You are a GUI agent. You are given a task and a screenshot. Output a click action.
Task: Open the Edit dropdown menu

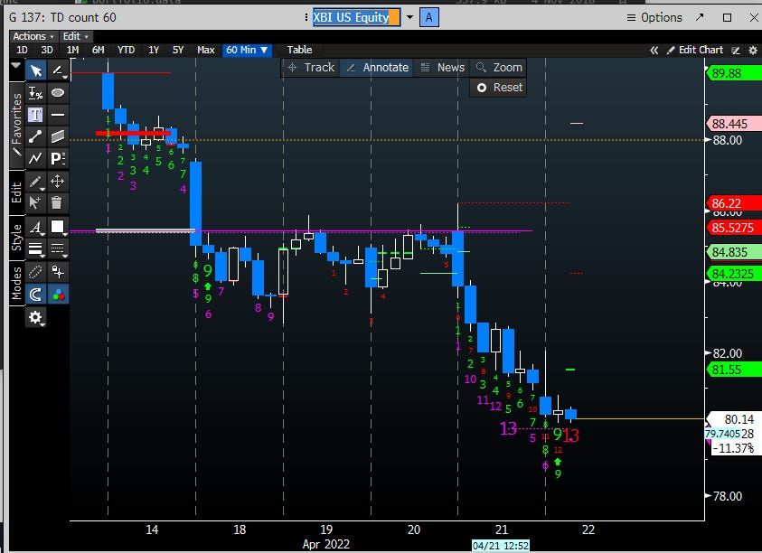(x=76, y=36)
